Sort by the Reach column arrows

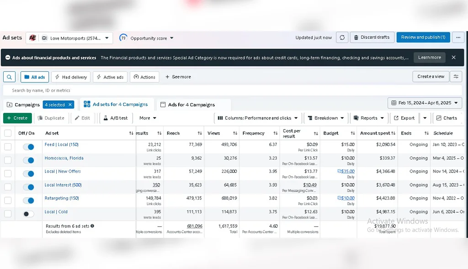(x=200, y=133)
